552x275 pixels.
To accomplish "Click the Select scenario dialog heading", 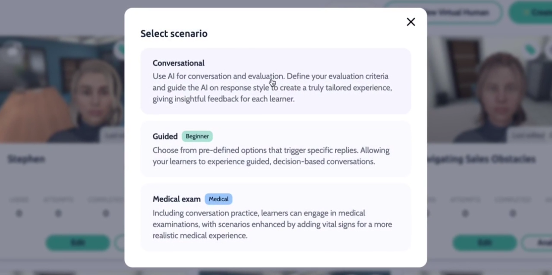I will pos(174,34).
